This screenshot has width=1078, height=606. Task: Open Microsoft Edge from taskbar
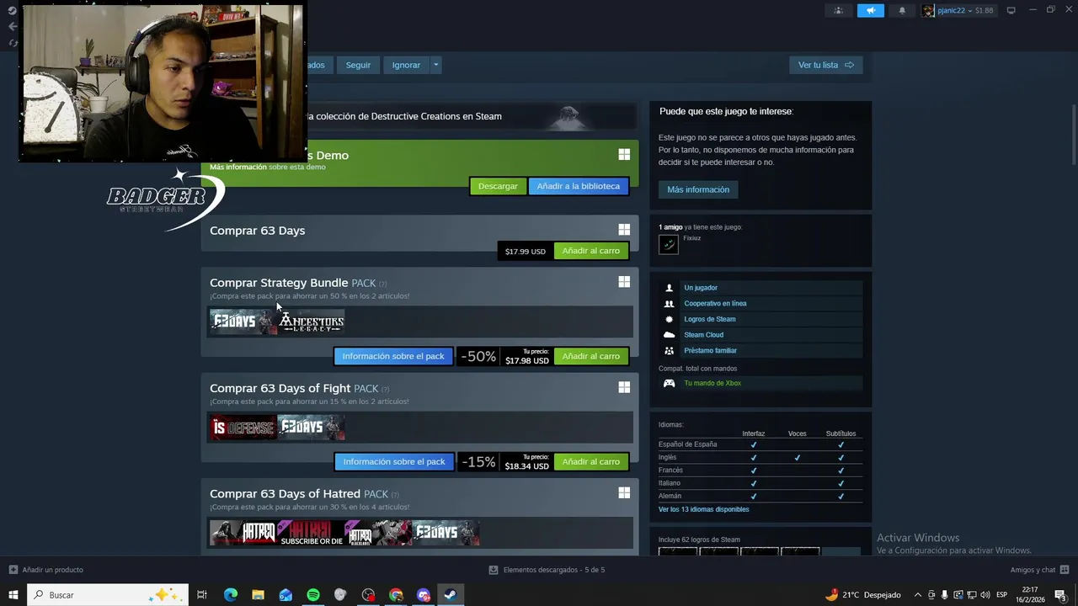click(x=230, y=595)
